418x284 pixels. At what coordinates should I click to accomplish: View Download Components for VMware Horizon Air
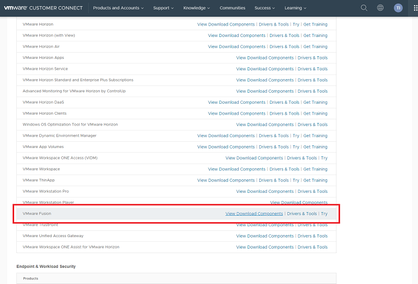pos(237,46)
